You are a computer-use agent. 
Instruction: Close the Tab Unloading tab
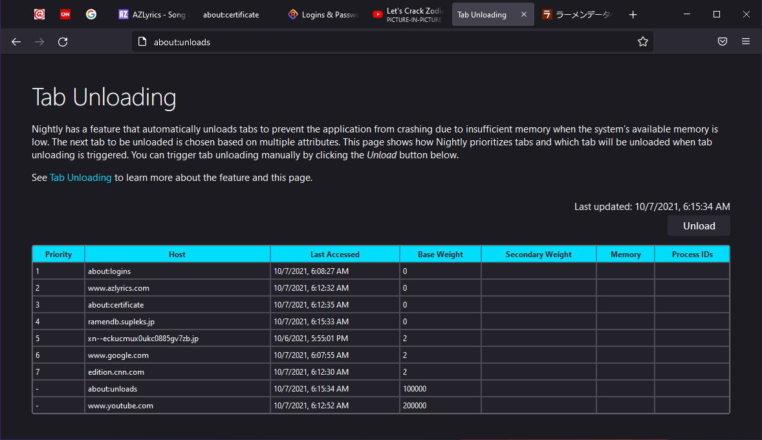click(524, 14)
